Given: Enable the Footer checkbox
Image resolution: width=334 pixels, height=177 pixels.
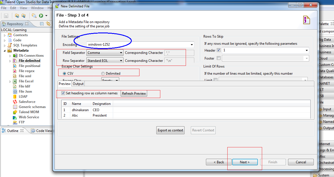Looking at the screenshot, I should click(218, 58).
